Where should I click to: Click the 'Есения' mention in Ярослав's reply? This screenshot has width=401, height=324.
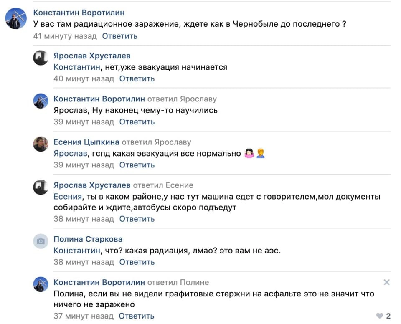(x=68, y=197)
